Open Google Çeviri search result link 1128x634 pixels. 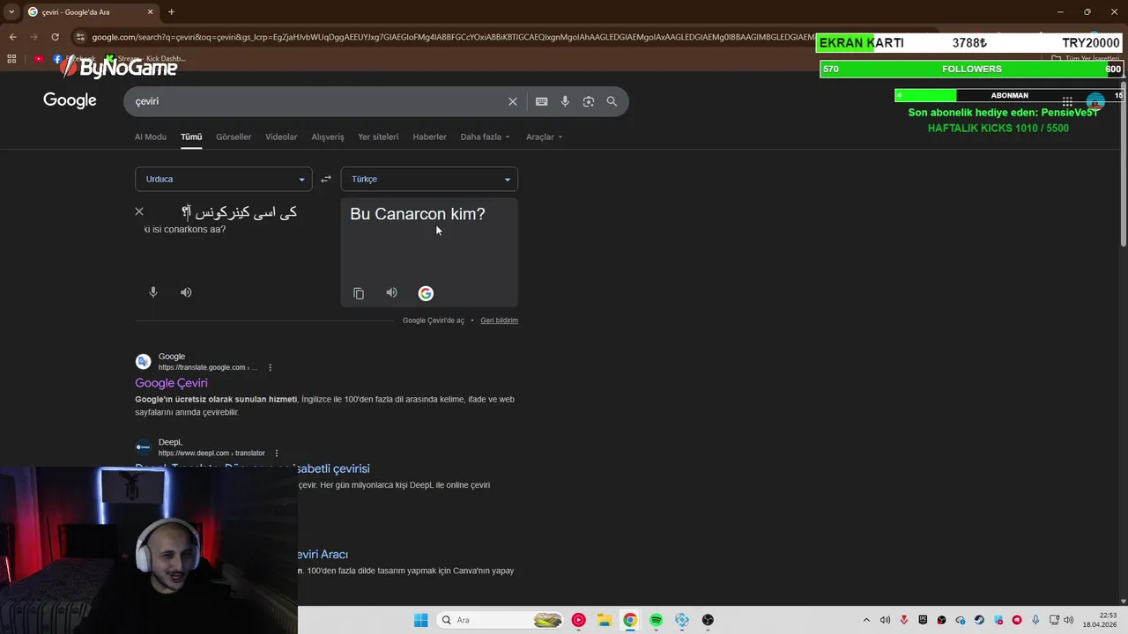click(171, 383)
